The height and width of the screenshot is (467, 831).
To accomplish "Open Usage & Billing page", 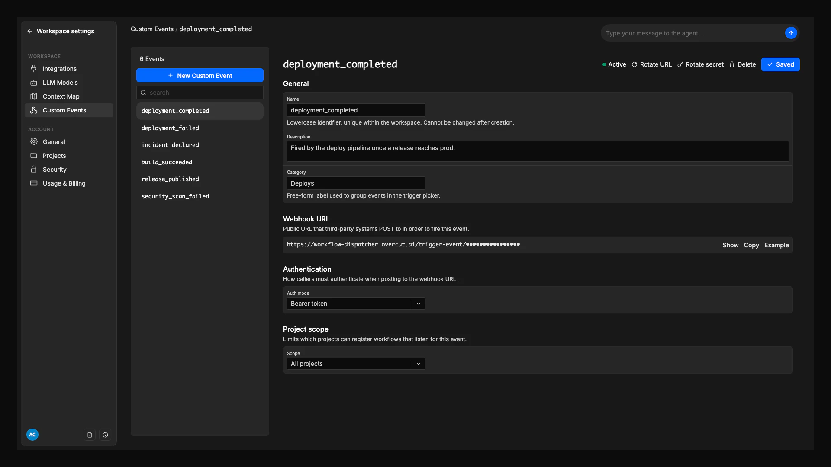I will (69, 183).
